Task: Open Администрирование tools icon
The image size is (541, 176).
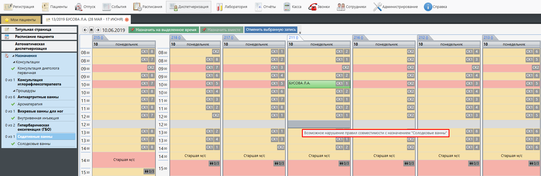Action: (x=377, y=7)
